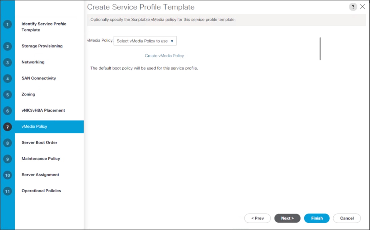
Task: Open the Maintenance Policy wizard step
Action: pyautogui.click(x=41, y=159)
